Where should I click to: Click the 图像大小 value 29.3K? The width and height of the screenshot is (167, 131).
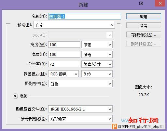tap(144, 95)
